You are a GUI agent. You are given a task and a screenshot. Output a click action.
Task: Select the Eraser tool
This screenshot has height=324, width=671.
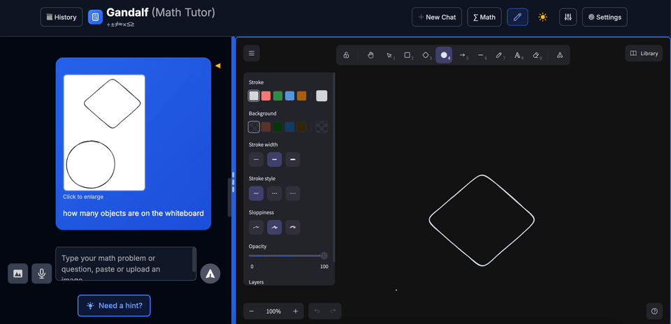click(x=535, y=55)
